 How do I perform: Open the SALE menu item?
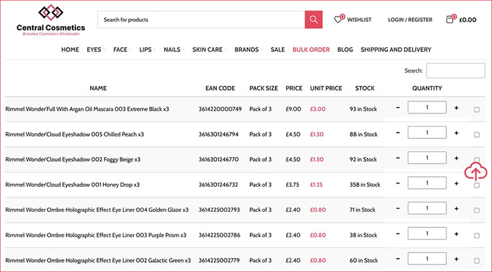[x=278, y=50]
